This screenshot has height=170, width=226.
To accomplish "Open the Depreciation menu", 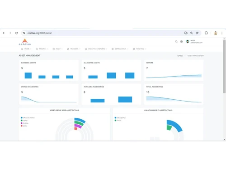I will pos(120,49).
